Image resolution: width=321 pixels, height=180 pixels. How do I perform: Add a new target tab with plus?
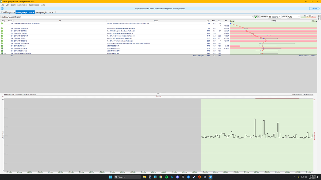tap(55, 12)
